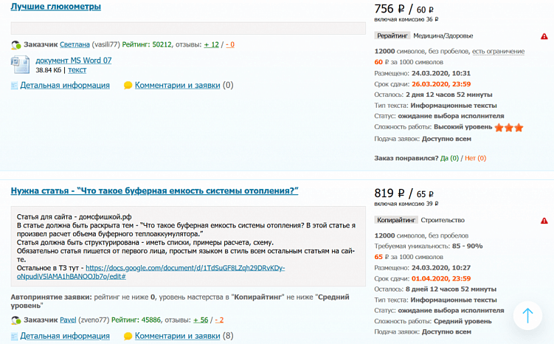Select the price 756 ₽ / 60 ₽

click(404, 9)
